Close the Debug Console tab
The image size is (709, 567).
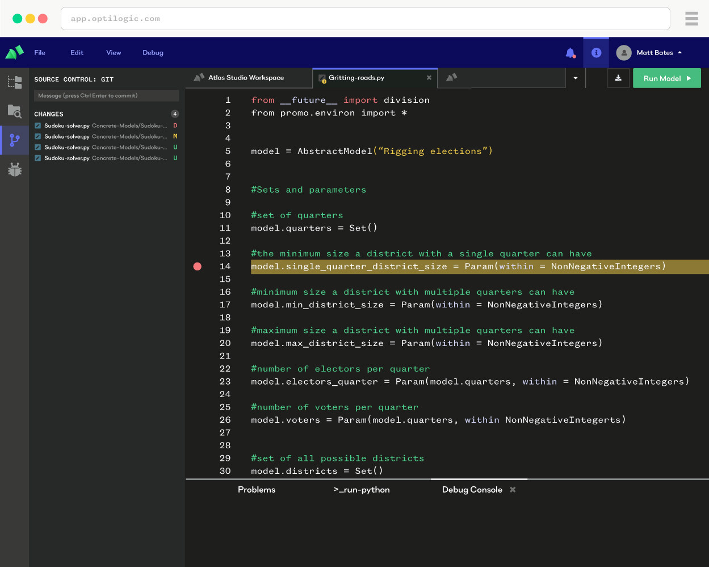pos(513,490)
